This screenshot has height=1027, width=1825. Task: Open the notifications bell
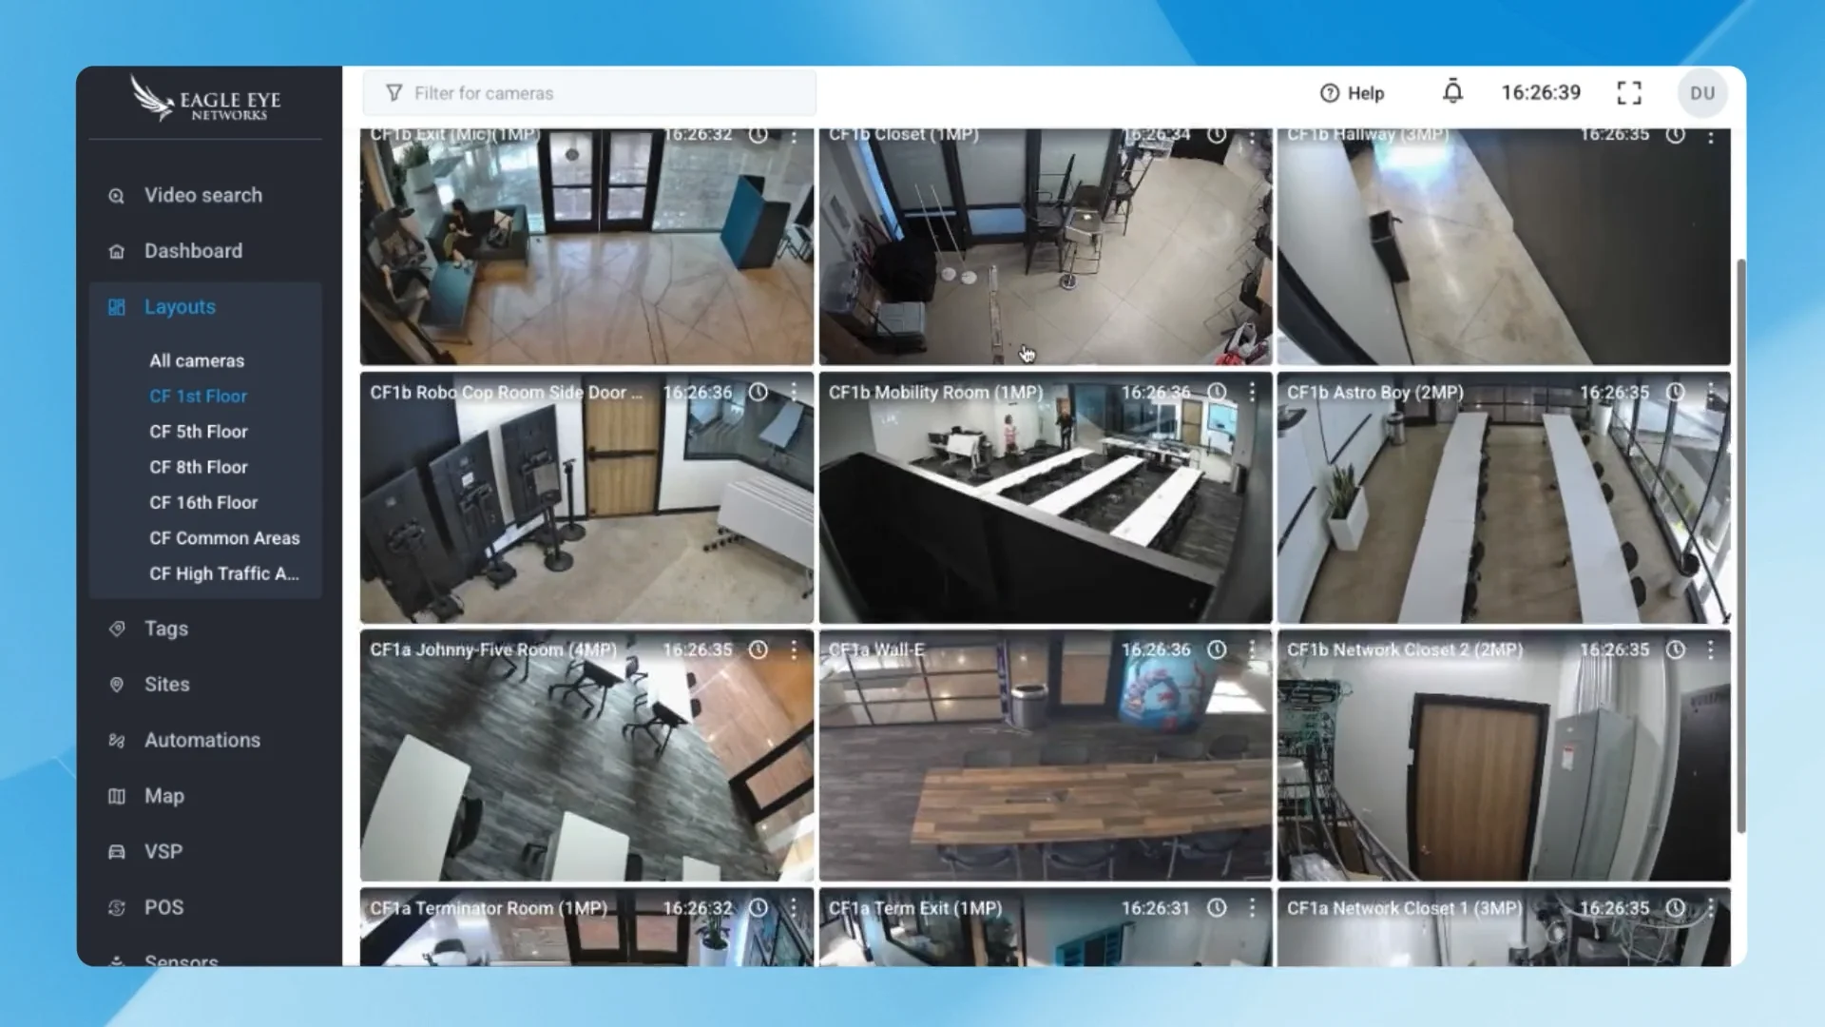point(1452,92)
